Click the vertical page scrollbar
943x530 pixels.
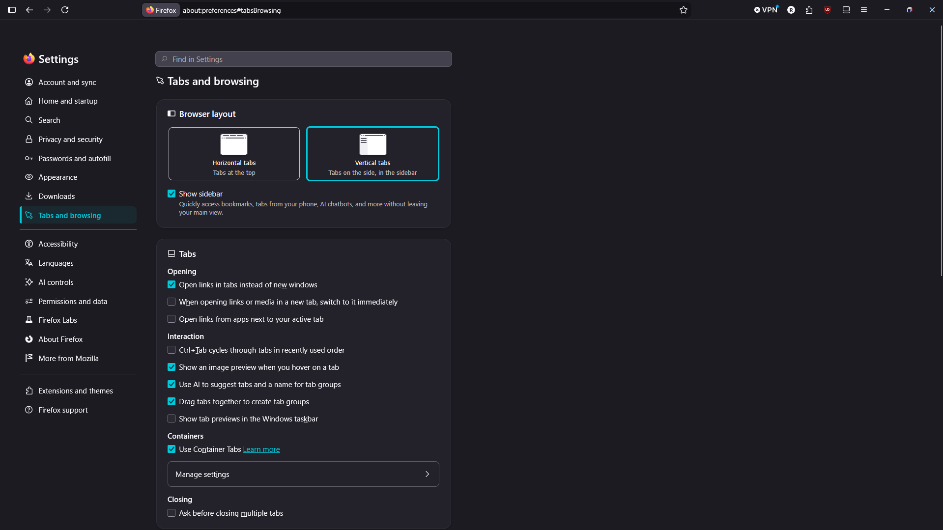941,150
